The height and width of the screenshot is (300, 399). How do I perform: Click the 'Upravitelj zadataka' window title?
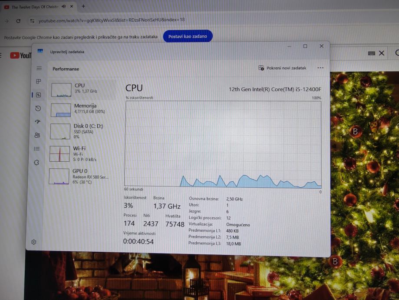pos(67,52)
